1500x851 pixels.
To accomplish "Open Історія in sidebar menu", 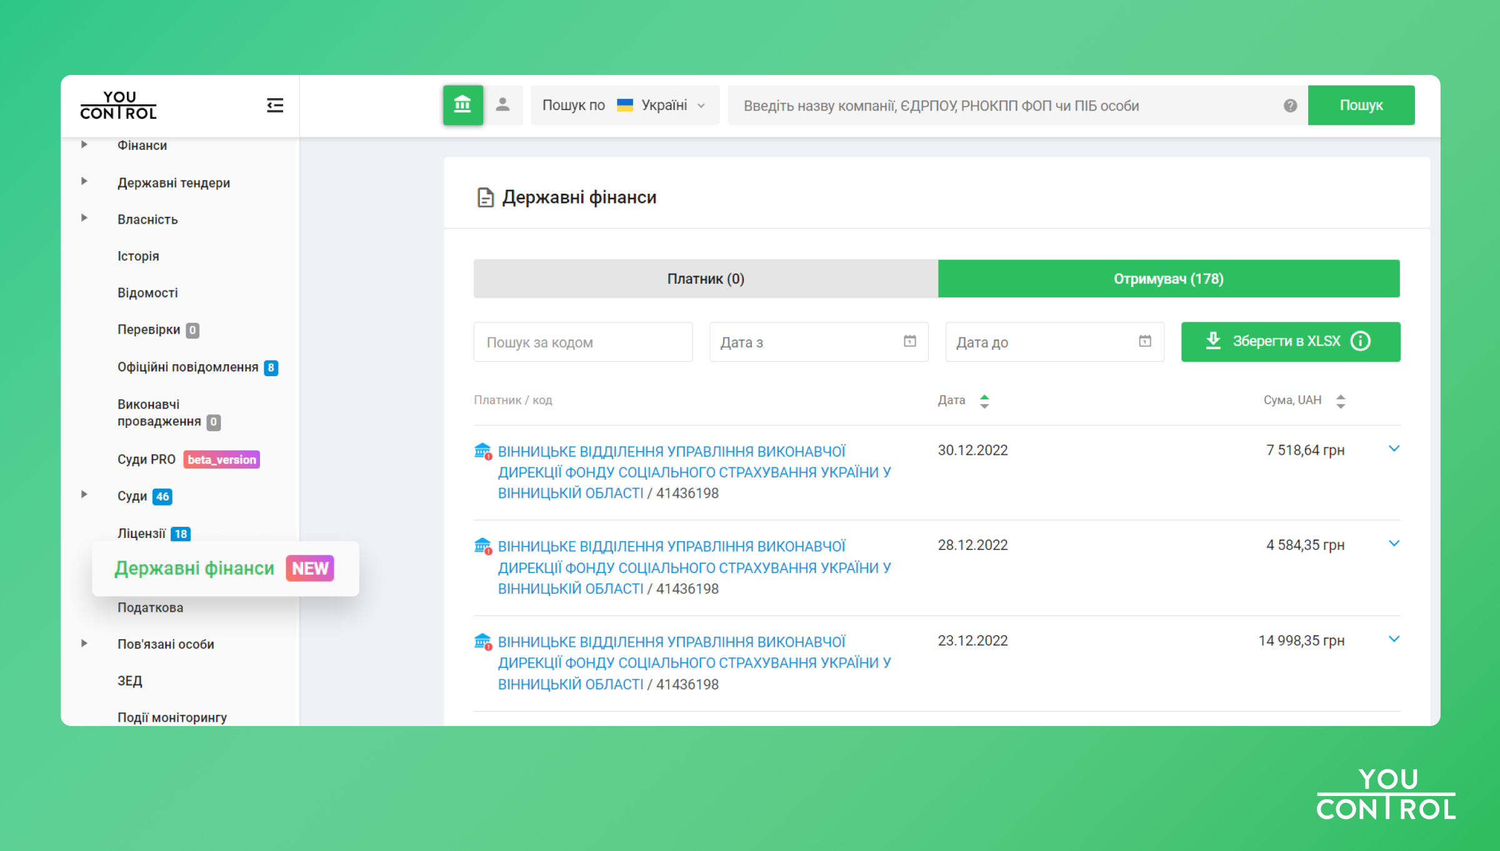I will click(138, 256).
